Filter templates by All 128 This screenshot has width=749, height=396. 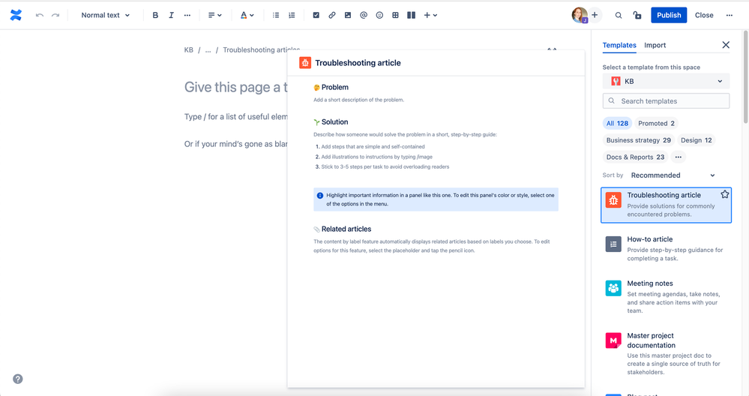617,123
